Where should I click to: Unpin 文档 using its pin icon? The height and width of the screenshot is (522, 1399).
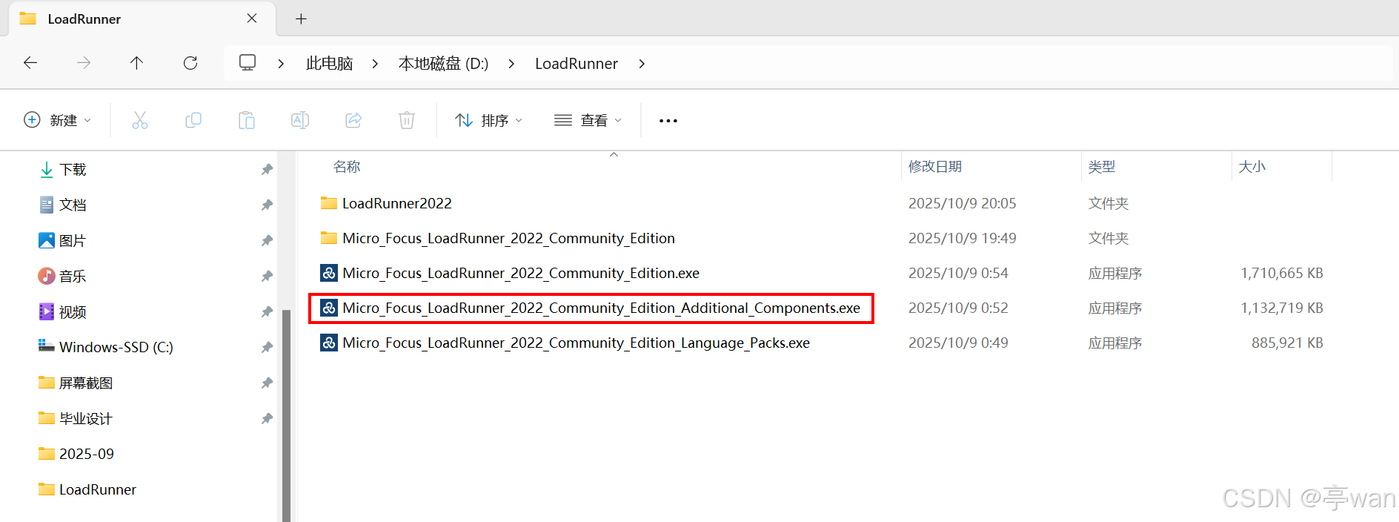pyautogui.click(x=267, y=205)
